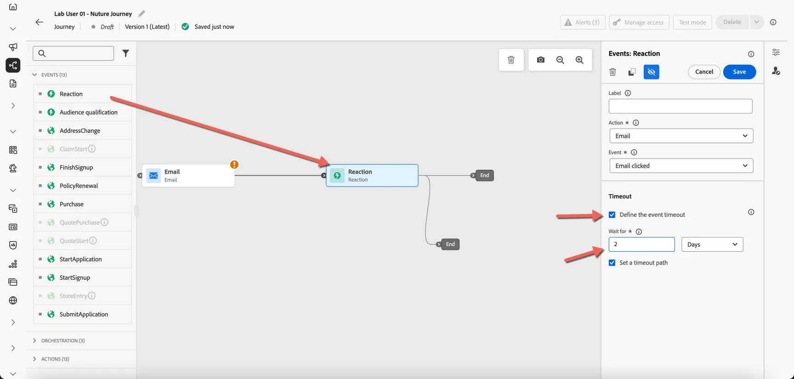Toggle the hide read-only fields button
This screenshot has width=794, height=379.
[x=652, y=72]
